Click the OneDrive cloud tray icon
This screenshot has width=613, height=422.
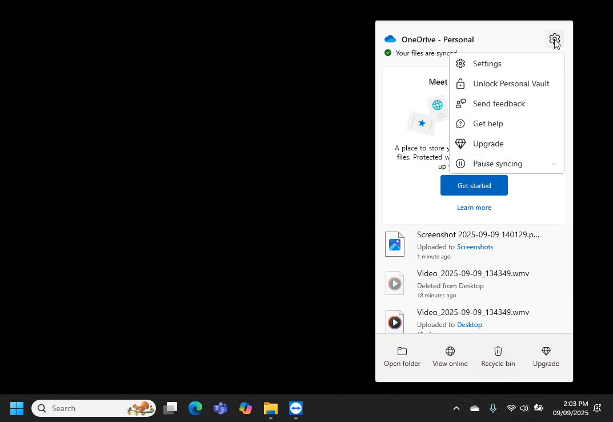tap(475, 408)
